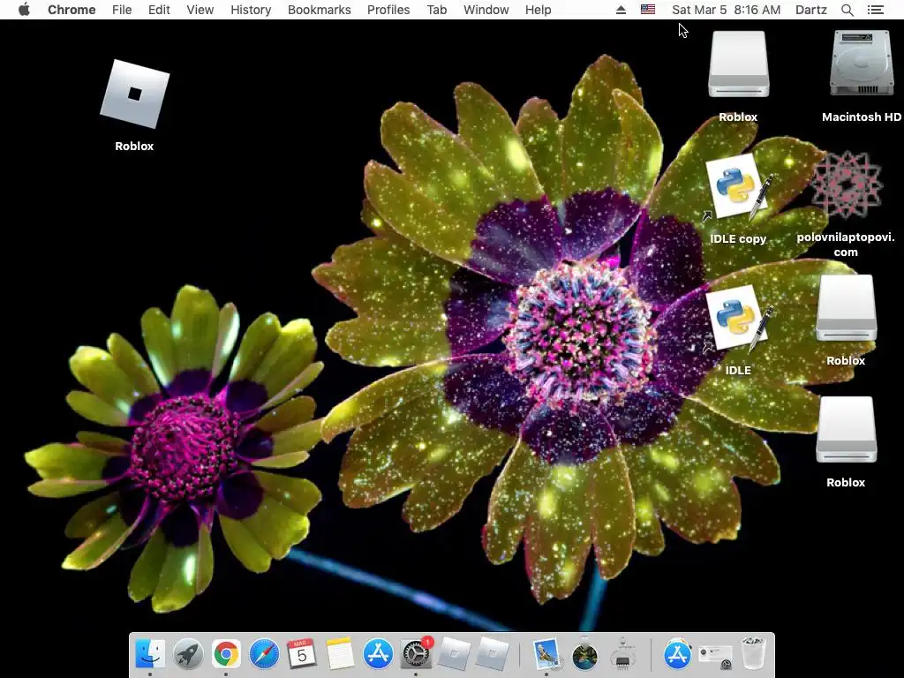Open Spotlight search magnifier
Screen dimensions: 904x678
click(x=847, y=10)
